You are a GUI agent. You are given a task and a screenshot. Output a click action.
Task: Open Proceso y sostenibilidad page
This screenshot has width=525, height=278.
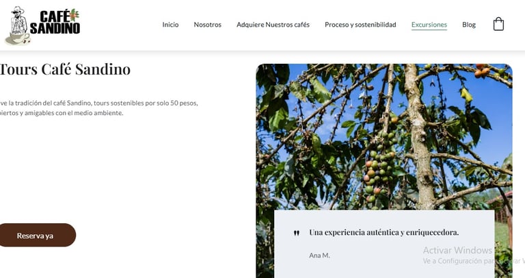[360, 25]
